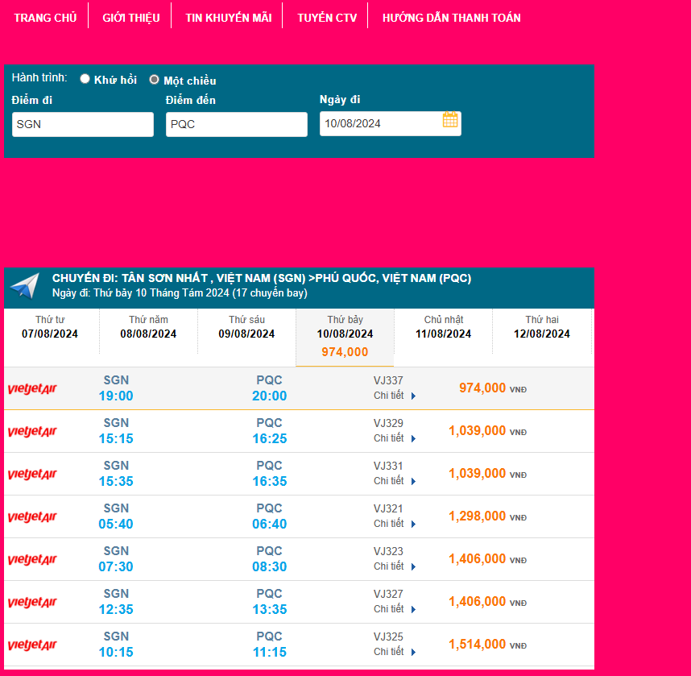Image resolution: width=691 pixels, height=676 pixels.
Task: Show Chi tiết details for flight VJ323
Action: click(395, 566)
